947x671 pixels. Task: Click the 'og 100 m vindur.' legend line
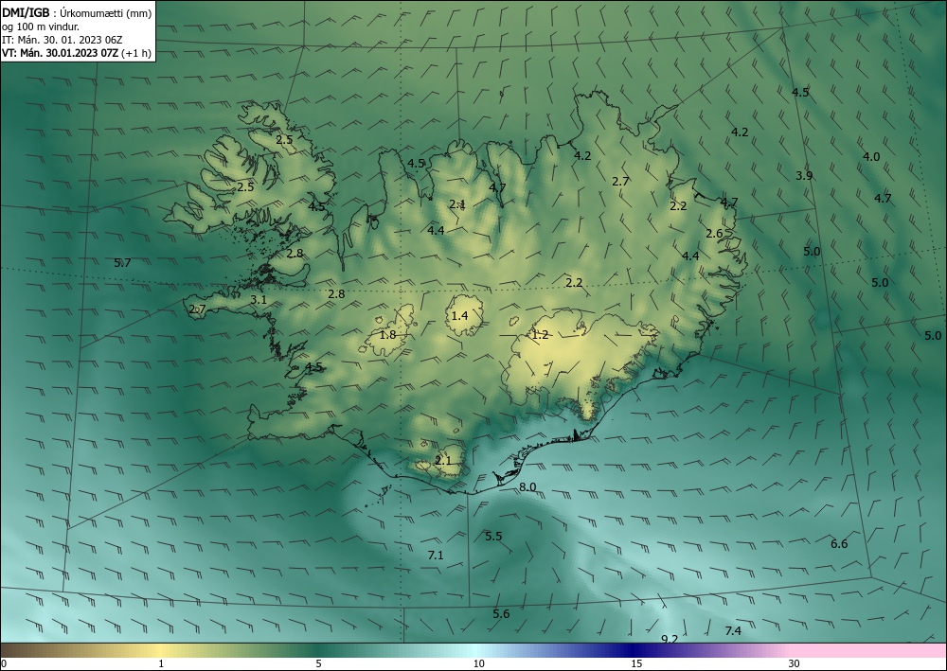pos(41,26)
